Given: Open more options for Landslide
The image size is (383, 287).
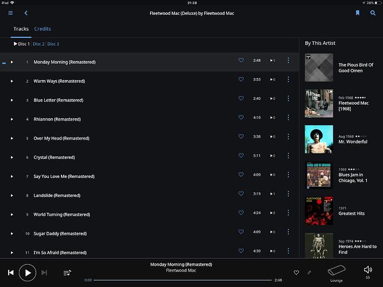Looking at the screenshot, I should [x=288, y=193].
